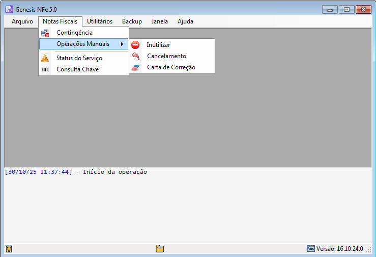Screen dimensions: 376x257
Task: Expand the Operações Manuais submenu arrow
Action: pos(122,44)
